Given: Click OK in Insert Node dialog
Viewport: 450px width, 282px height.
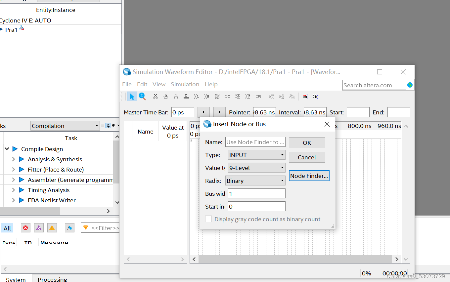Looking at the screenshot, I should (x=307, y=142).
